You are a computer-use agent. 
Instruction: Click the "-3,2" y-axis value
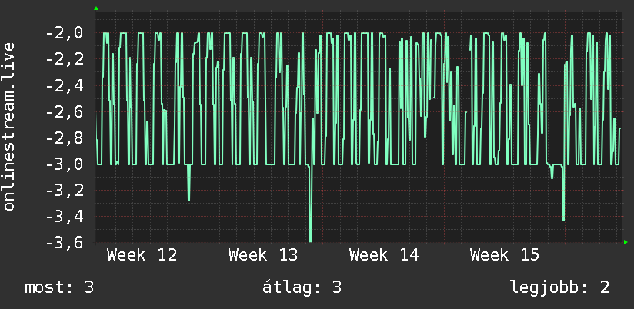65,191
